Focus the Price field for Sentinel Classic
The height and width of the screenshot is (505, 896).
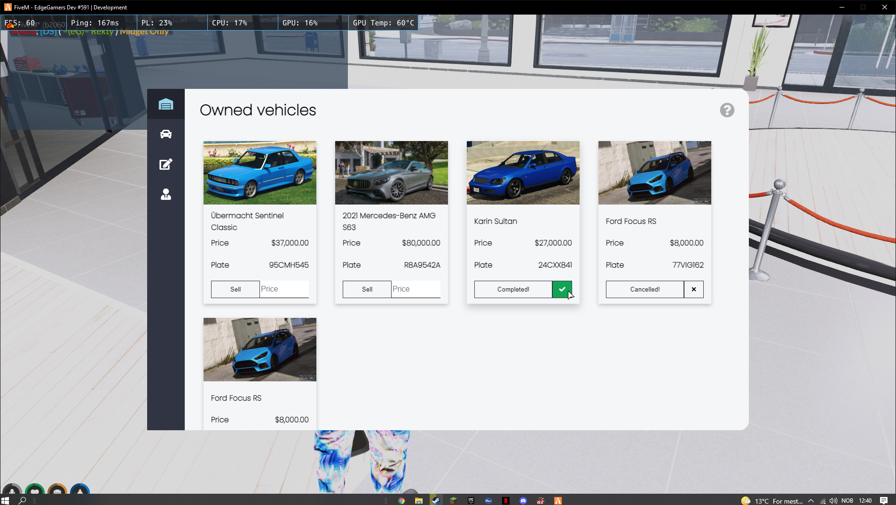click(284, 289)
